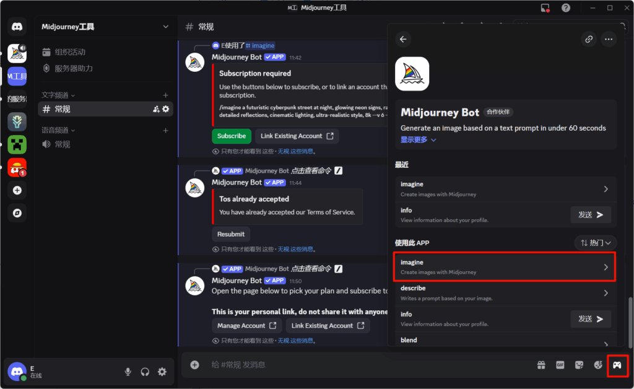Open the blend command
634x389 pixels.
pyautogui.click(x=505, y=339)
